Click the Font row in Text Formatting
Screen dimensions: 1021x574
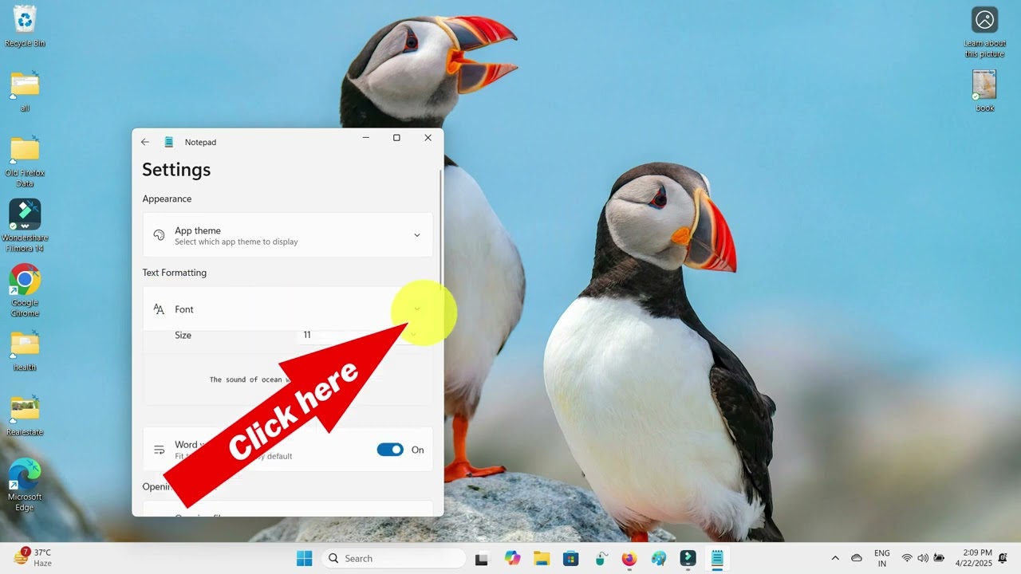click(288, 309)
